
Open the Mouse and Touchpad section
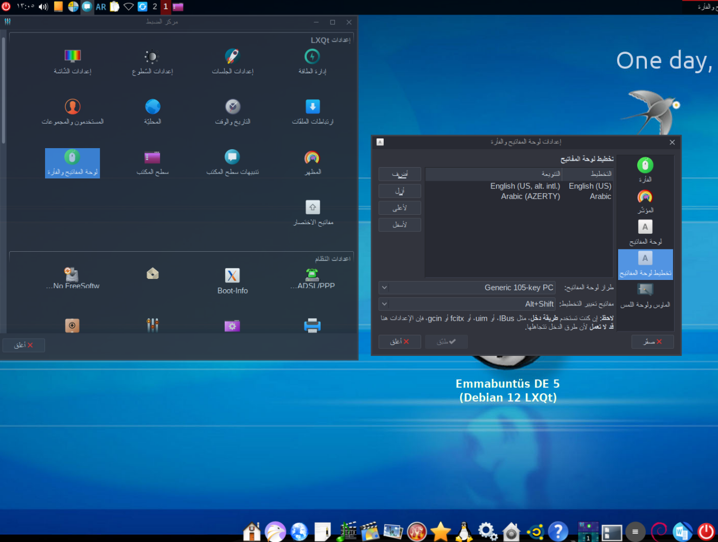click(645, 296)
